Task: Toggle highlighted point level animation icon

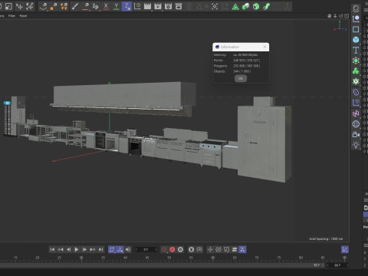Action: tap(242, 249)
